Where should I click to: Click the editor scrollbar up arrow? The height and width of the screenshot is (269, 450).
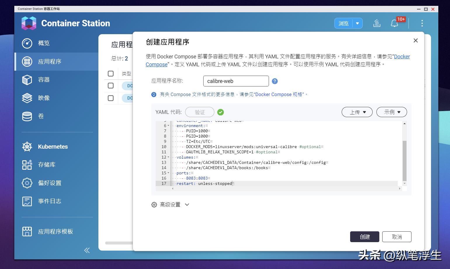click(x=404, y=124)
